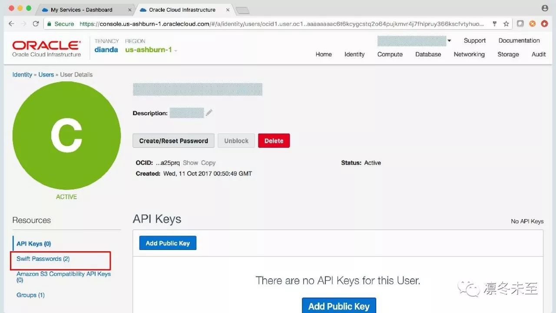This screenshot has height=313, width=556.
Task: Open Groups (1) under Resources
Action: pos(30,295)
